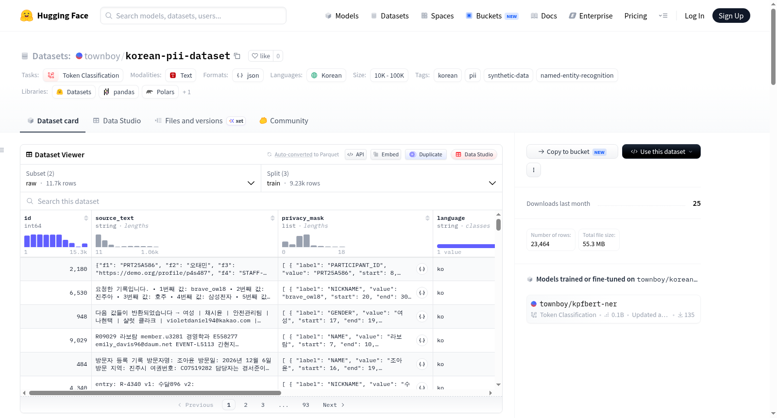
Task: Click the Log In link
Action: [x=694, y=16]
